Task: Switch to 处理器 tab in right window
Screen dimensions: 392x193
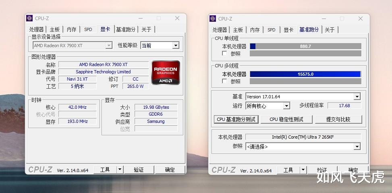Action: 220,30
